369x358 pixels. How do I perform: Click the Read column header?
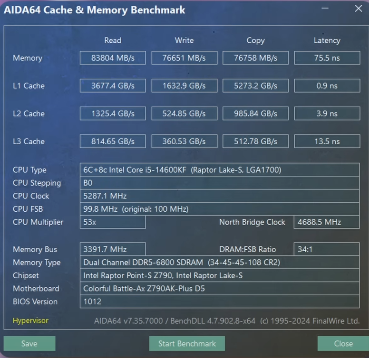click(x=113, y=40)
